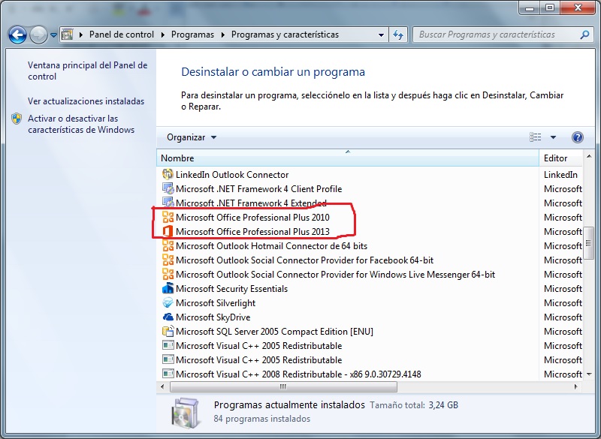Select Microsoft .NET Framework 4 Extended
601x439 pixels.
tap(251, 203)
